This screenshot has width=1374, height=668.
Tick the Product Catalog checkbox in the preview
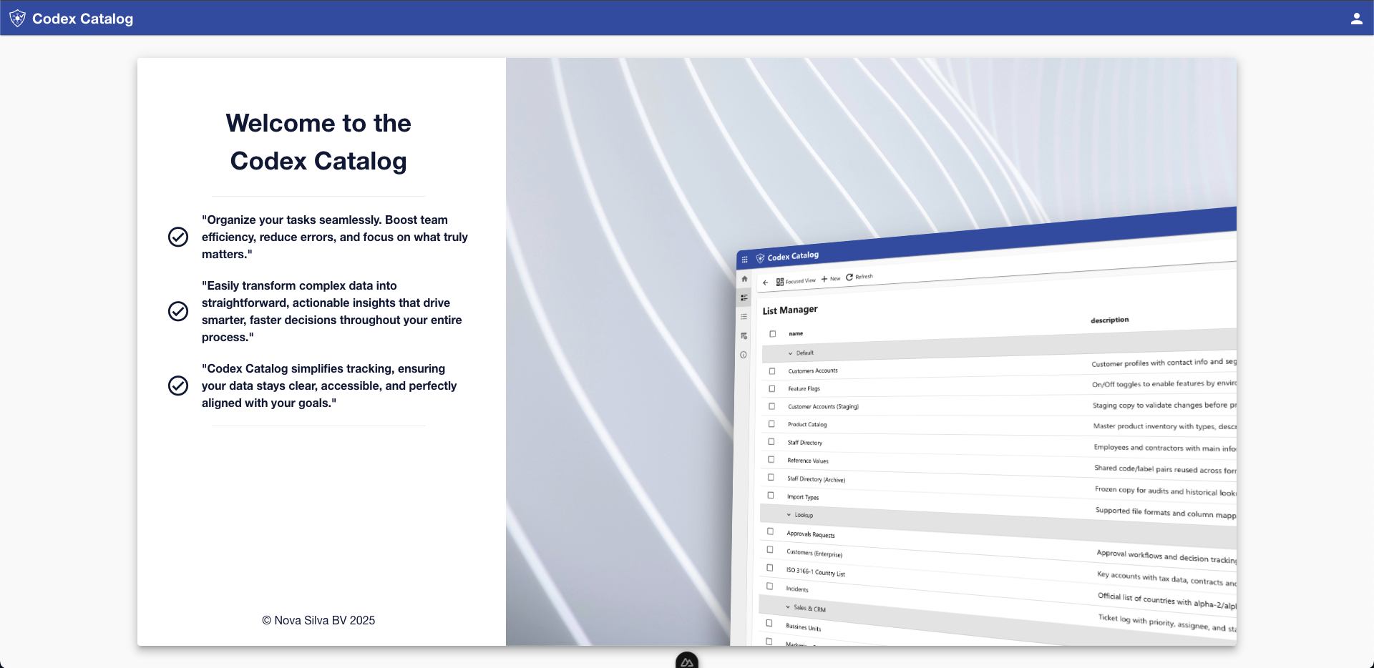click(771, 424)
